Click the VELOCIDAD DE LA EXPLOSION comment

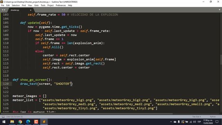click(x=93, y=15)
